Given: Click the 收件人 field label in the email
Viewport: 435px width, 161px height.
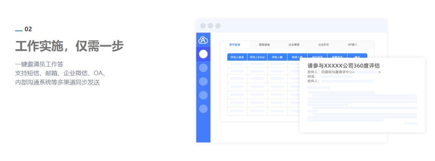Looking at the screenshot, I should pyautogui.click(x=313, y=81).
